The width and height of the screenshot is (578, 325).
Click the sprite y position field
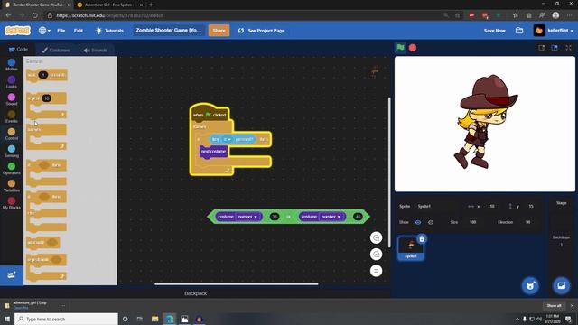pyautogui.click(x=531, y=206)
